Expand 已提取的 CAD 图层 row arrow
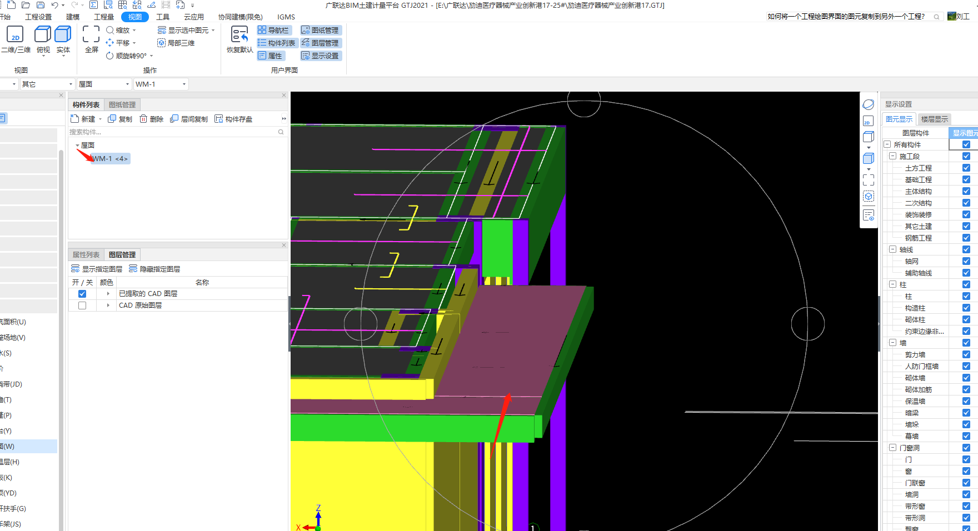 (x=108, y=294)
